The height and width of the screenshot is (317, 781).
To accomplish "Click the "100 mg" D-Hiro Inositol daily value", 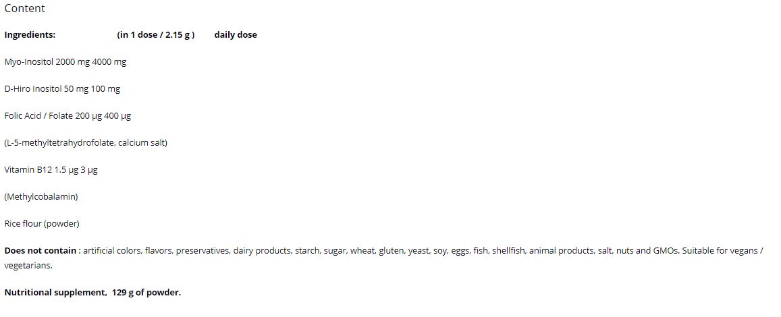I will pos(105,89).
